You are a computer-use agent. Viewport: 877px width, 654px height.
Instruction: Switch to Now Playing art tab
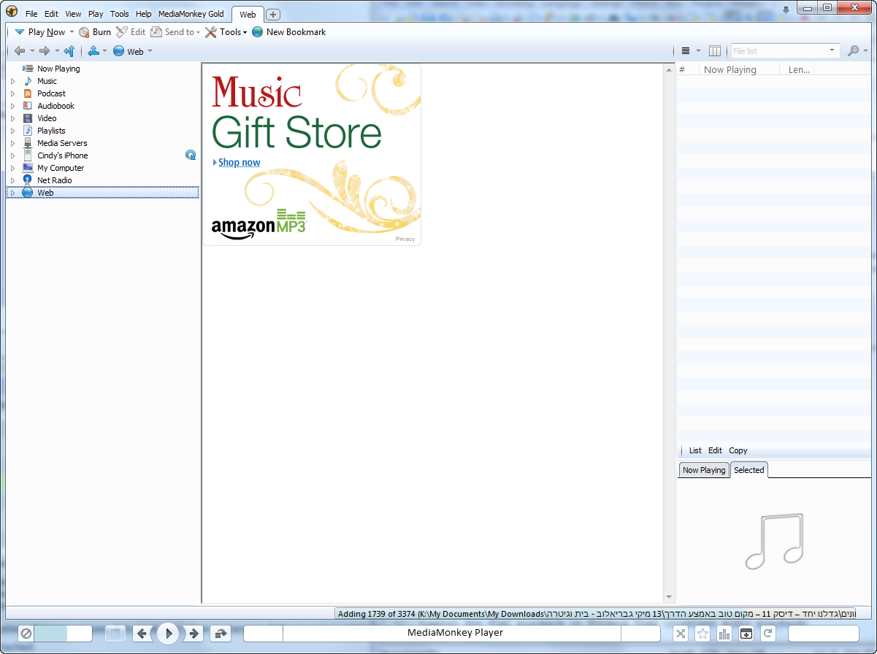[704, 470]
